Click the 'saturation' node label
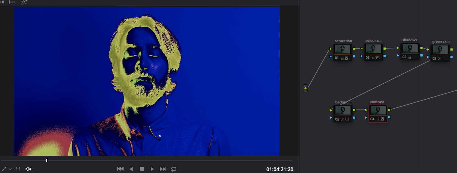The height and width of the screenshot is (173, 457). [x=343, y=41]
